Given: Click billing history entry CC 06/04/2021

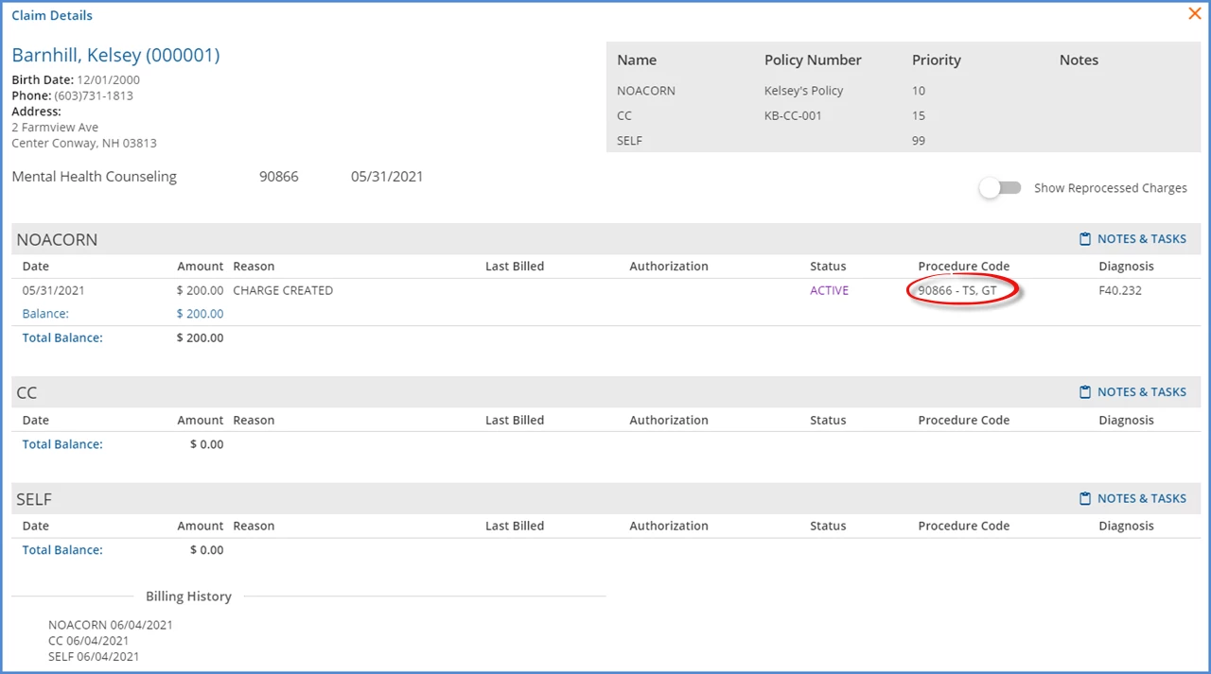Looking at the screenshot, I should [x=89, y=641].
